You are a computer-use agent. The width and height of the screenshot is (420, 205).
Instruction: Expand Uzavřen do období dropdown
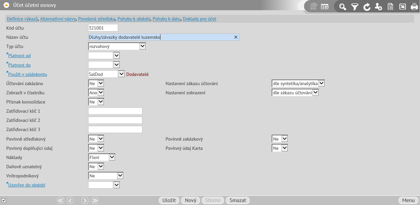click(x=116, y=185)
